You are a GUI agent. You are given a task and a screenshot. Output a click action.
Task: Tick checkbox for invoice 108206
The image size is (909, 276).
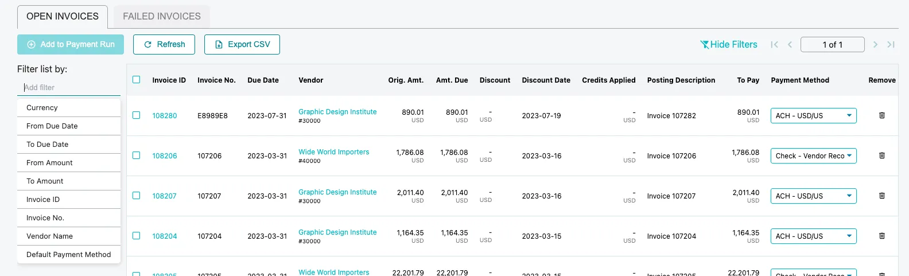pos(136,155)
